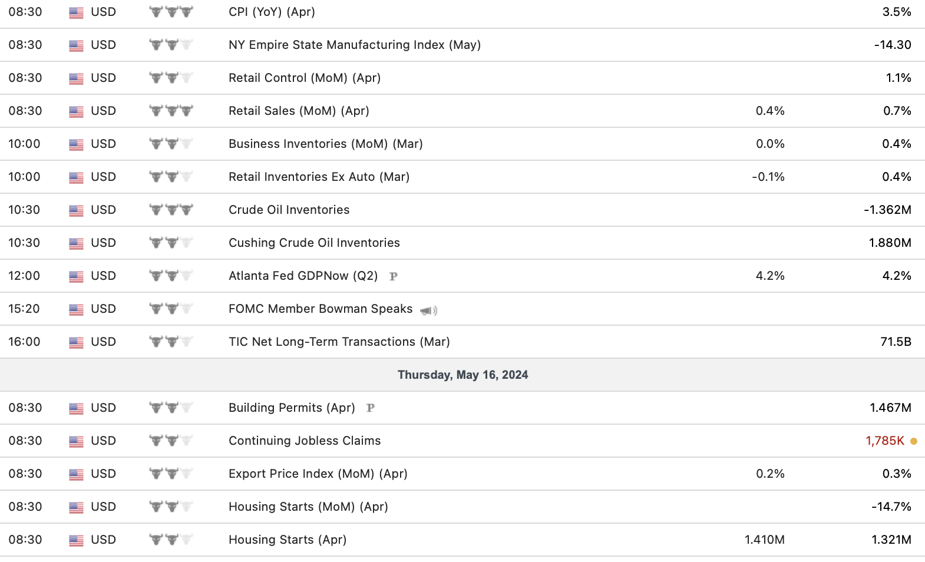Click the Retail Inventories Ex Auto link
The width and height of the screenshot is (925, 562).
(x=319, y=177)
